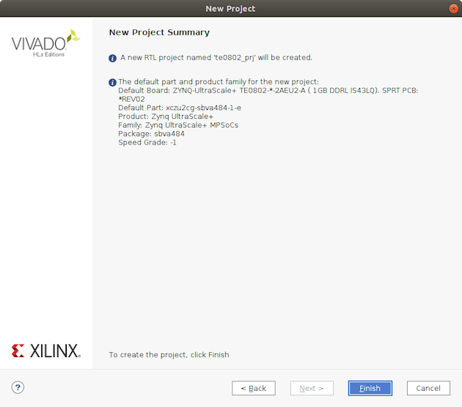Viewport: 462px width, 407px height.
Task: Click the 'te0802_prj' will be created message
Action: tap(216, 57)
